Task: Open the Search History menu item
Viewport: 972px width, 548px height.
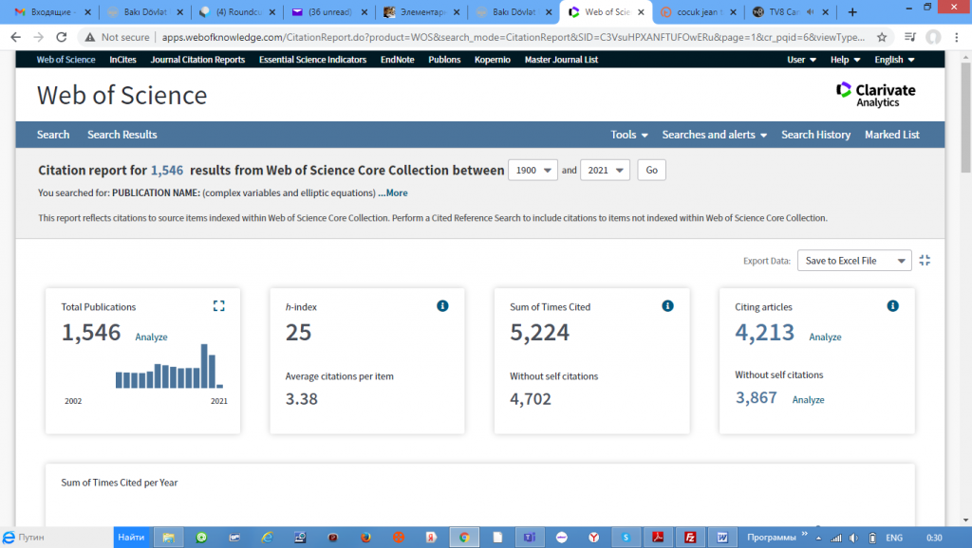Action: (815, 135)
